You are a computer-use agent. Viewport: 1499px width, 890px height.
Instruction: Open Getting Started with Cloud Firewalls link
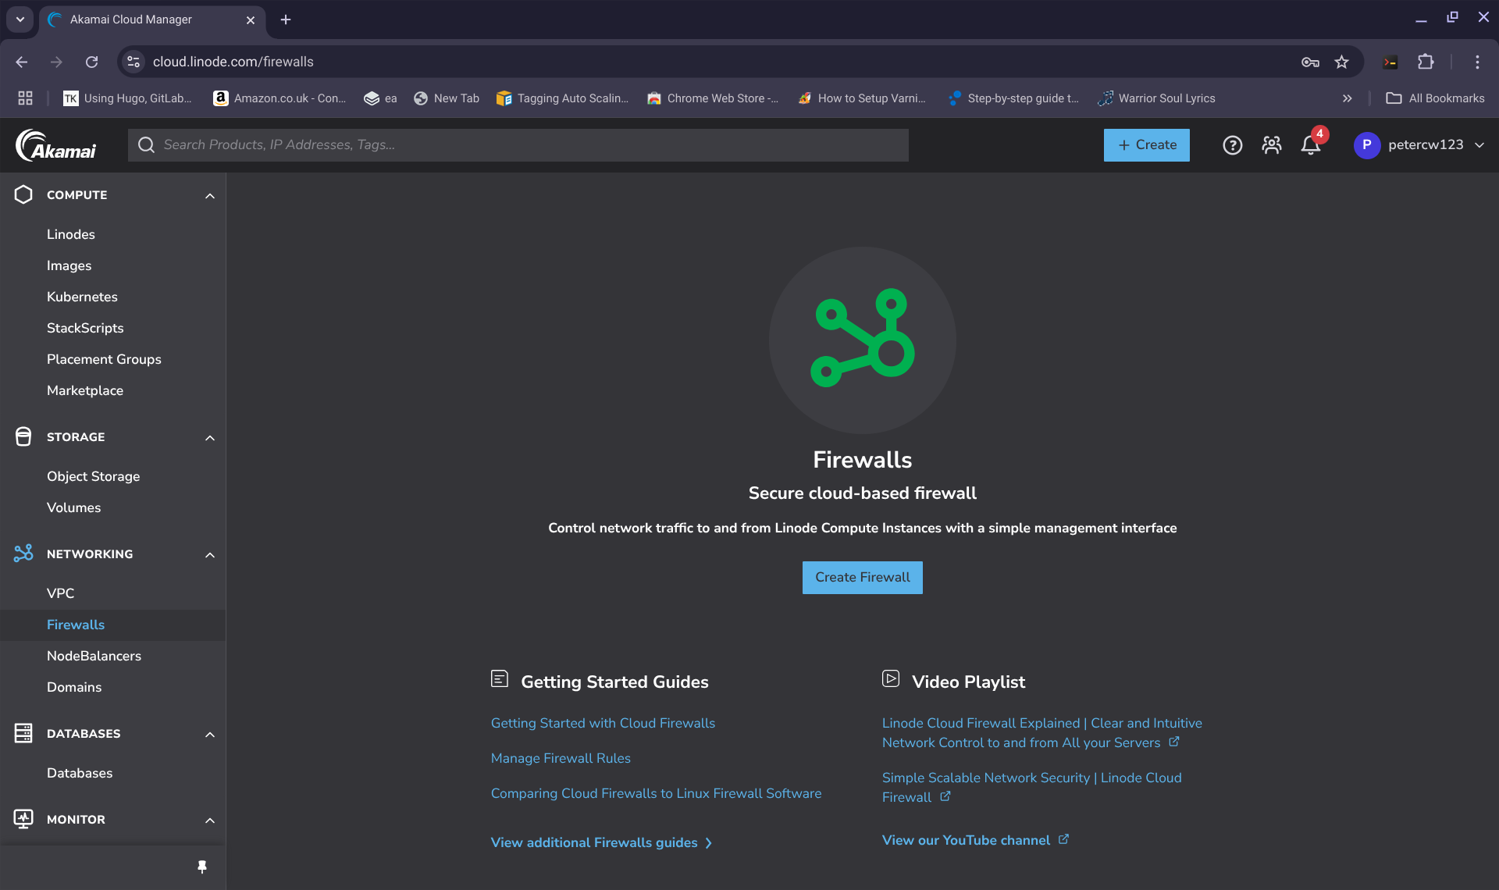coord(603,723)
